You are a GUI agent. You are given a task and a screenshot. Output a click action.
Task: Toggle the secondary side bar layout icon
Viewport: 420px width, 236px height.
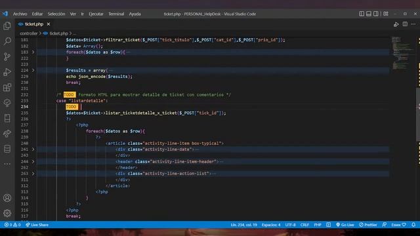(376, 14)
